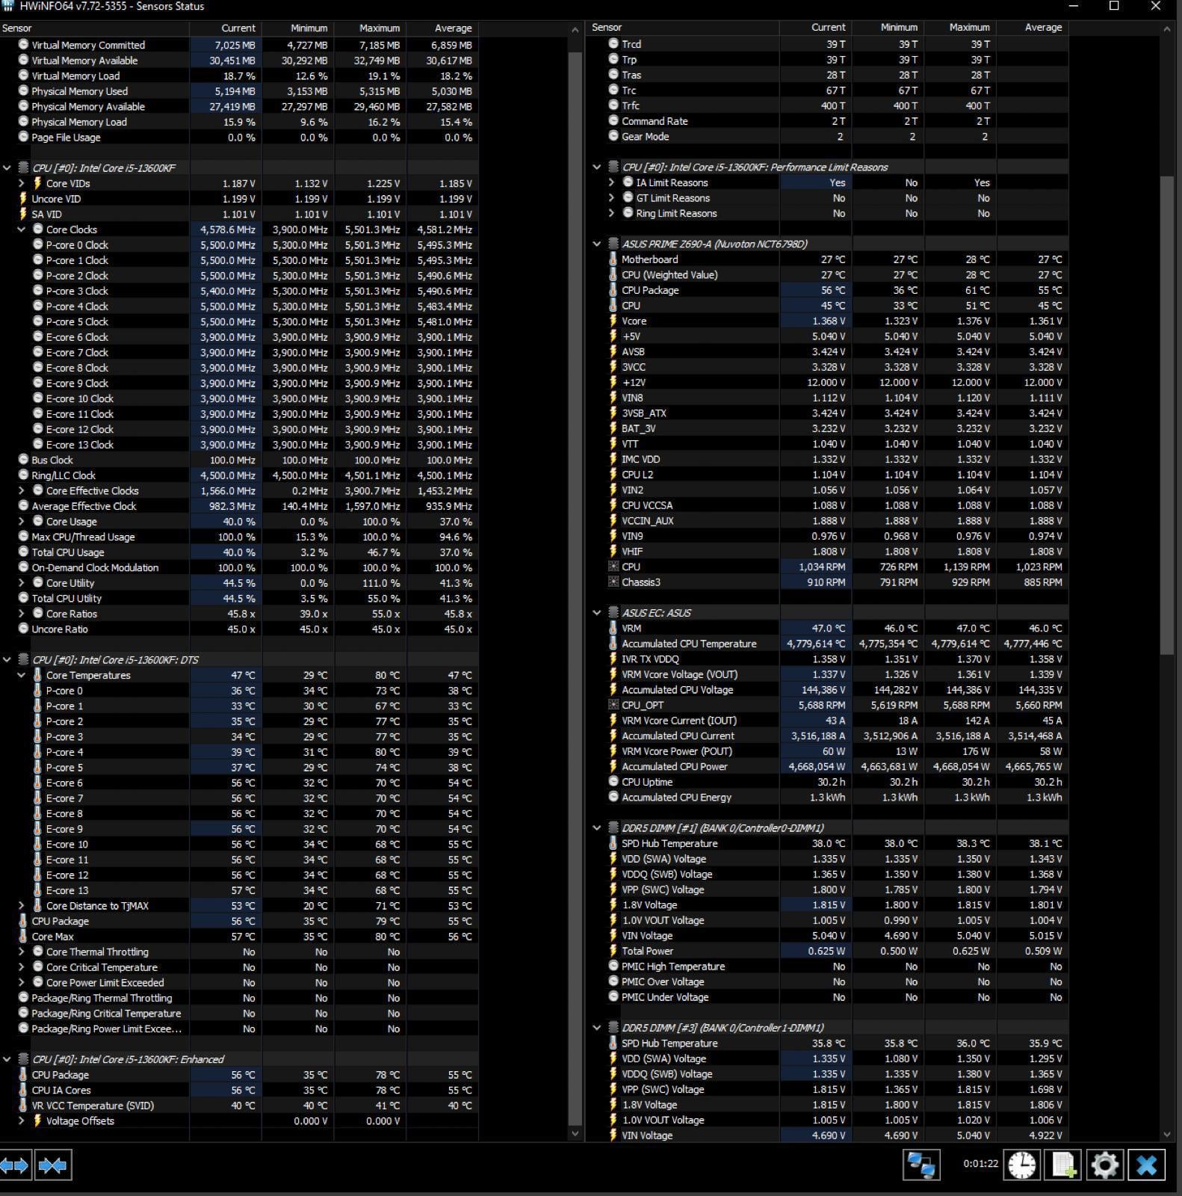This screenshot has height=1196, width=1182.
Task: Close sensors with the blue X icon
Action: [x=1146, y=1165]
